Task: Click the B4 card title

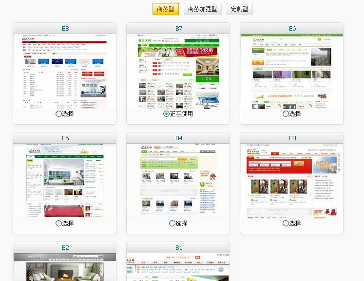Action: tap(179, 138)
